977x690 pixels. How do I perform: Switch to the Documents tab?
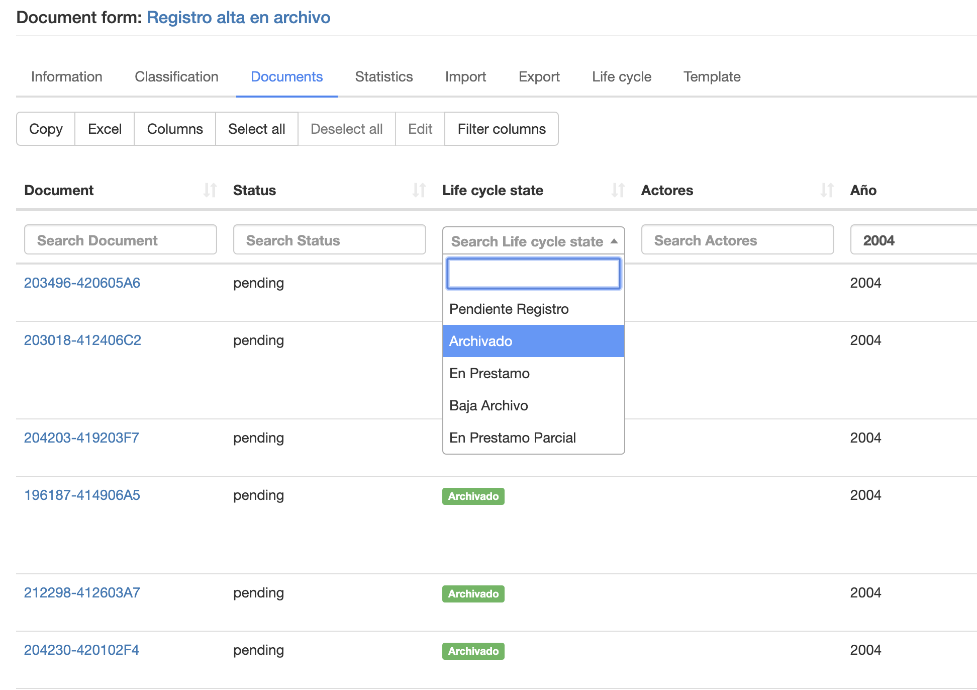286,76
